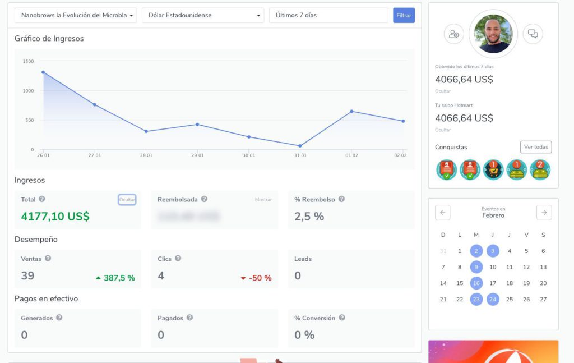
Task: Click calendar day 10 in February
Action: click(x=493, y=267)
